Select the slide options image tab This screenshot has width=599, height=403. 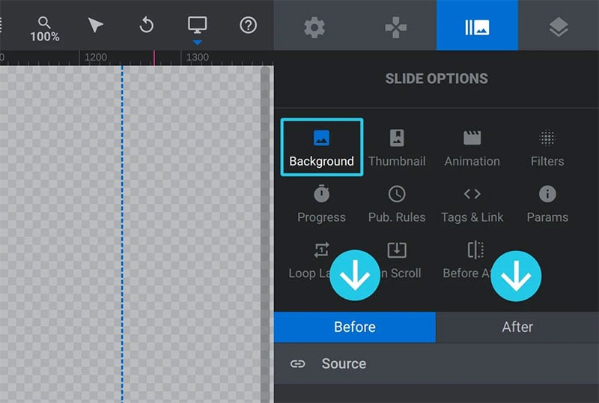point(477,25)
